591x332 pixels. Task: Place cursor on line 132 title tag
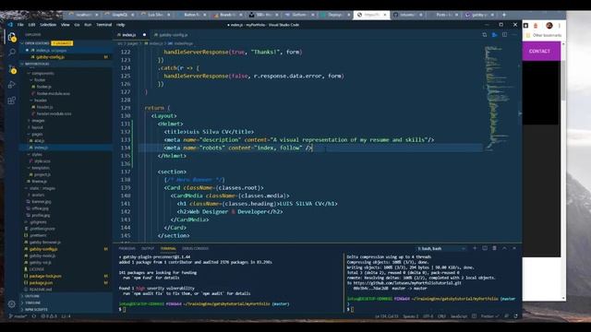pos(210,132)
